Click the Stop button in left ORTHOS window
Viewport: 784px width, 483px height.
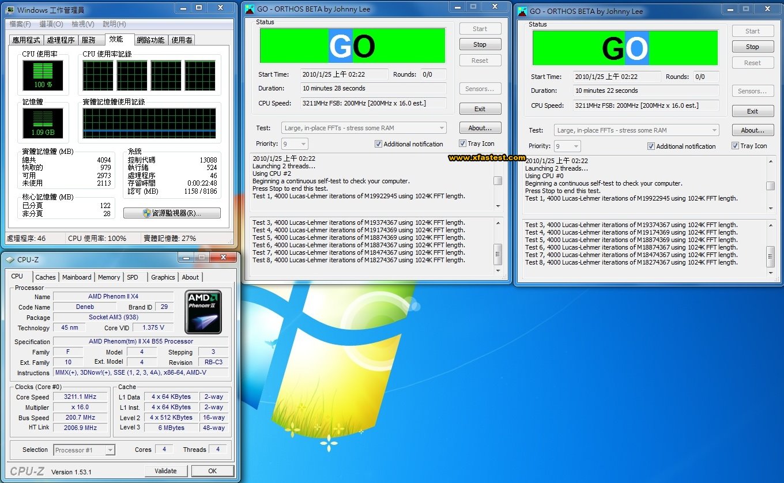(x=480, y=44)
